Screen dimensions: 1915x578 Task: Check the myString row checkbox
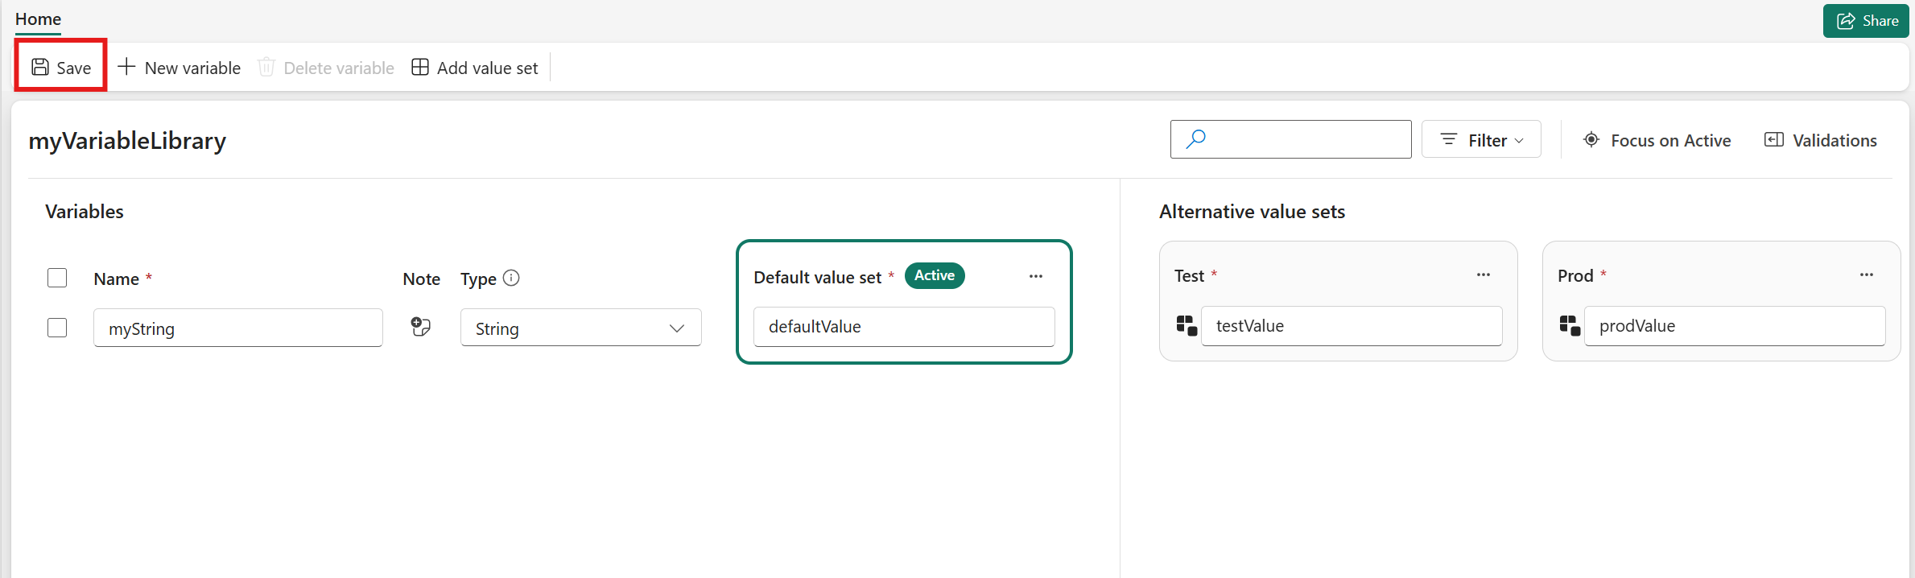pos(57,328)
